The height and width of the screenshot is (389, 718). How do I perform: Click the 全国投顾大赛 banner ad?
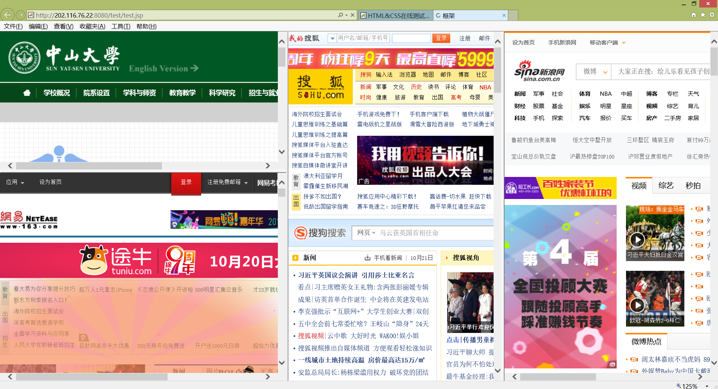[x=560, y=287]
